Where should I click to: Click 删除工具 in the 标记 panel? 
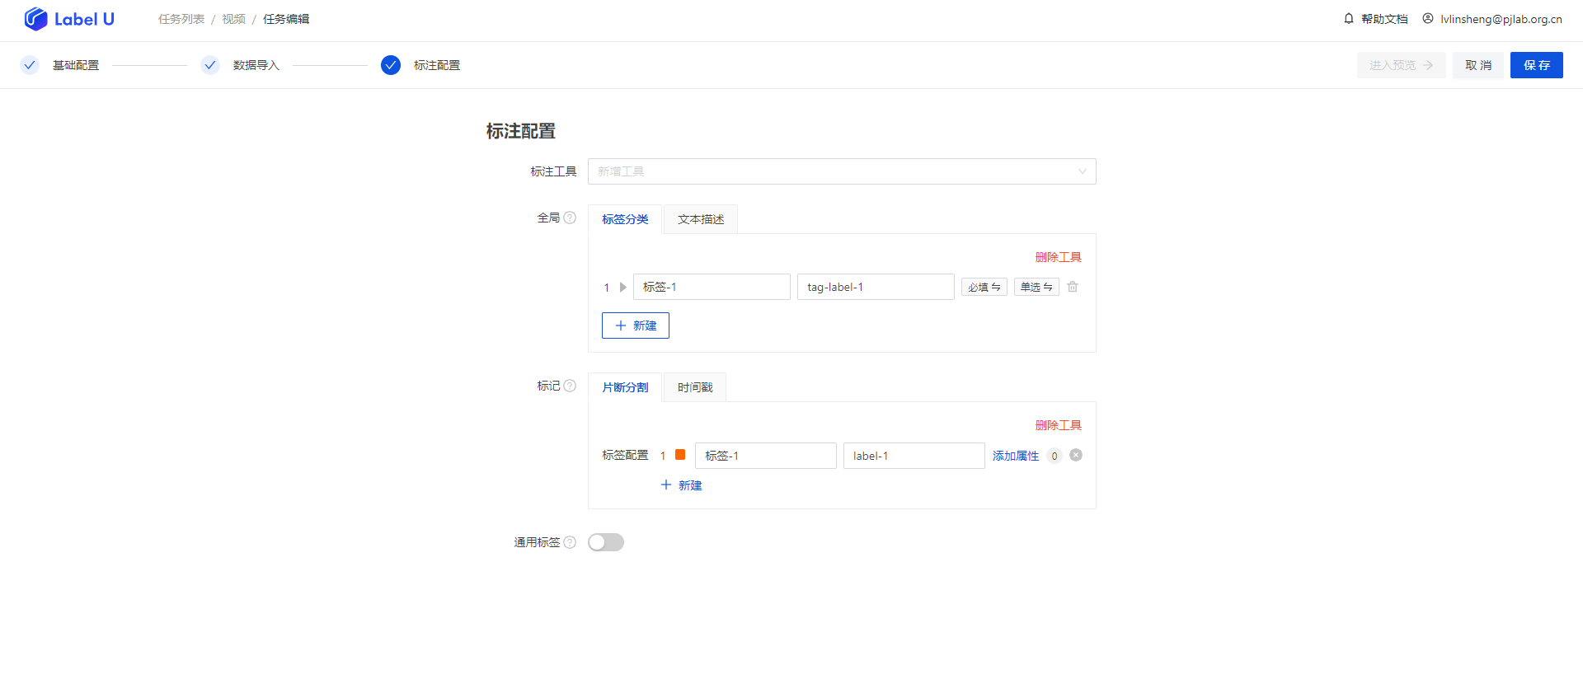coord(1059,425)
